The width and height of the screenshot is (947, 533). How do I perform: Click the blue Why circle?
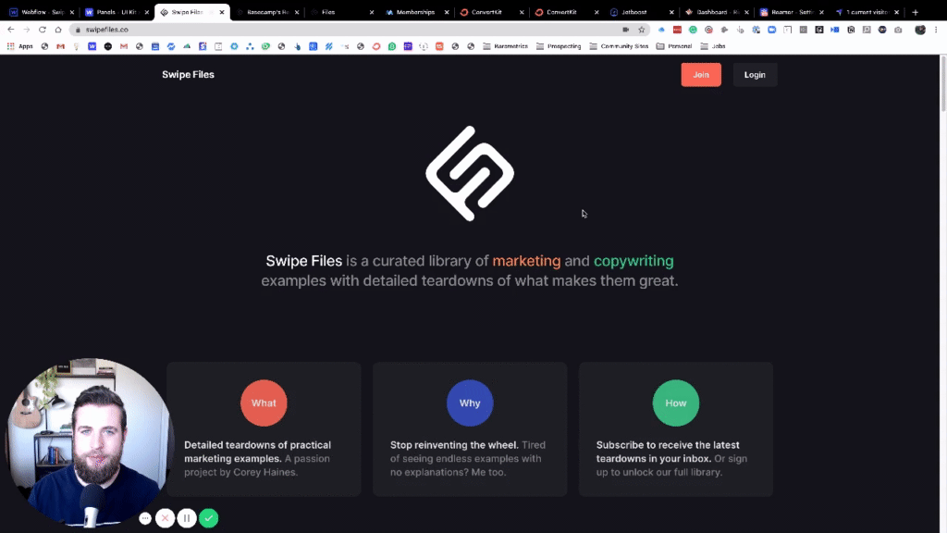(470, 403)
